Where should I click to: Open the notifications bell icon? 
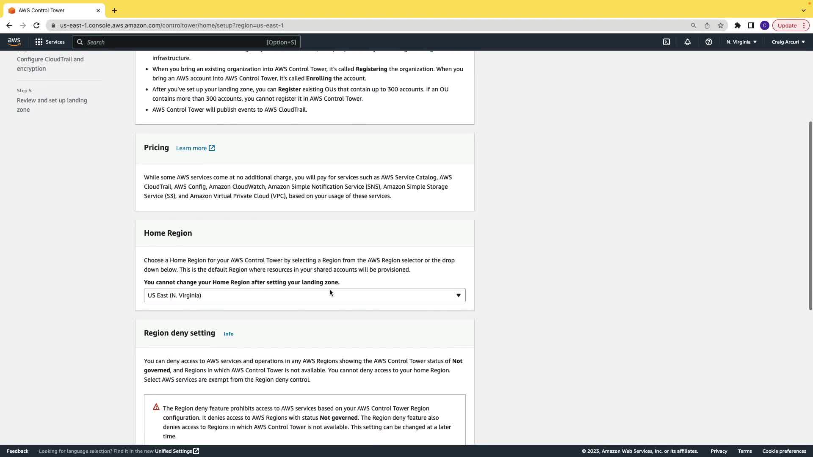point(688,42)
